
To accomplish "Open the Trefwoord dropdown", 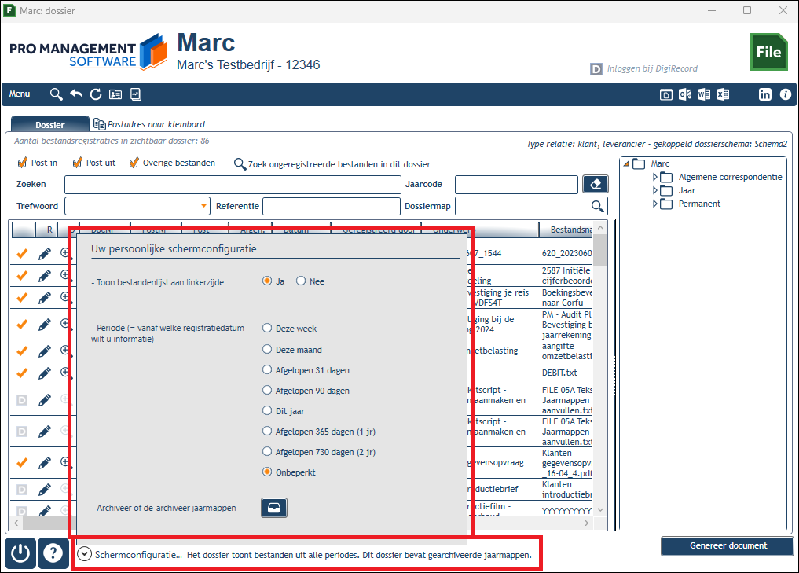I will (203, 206).
